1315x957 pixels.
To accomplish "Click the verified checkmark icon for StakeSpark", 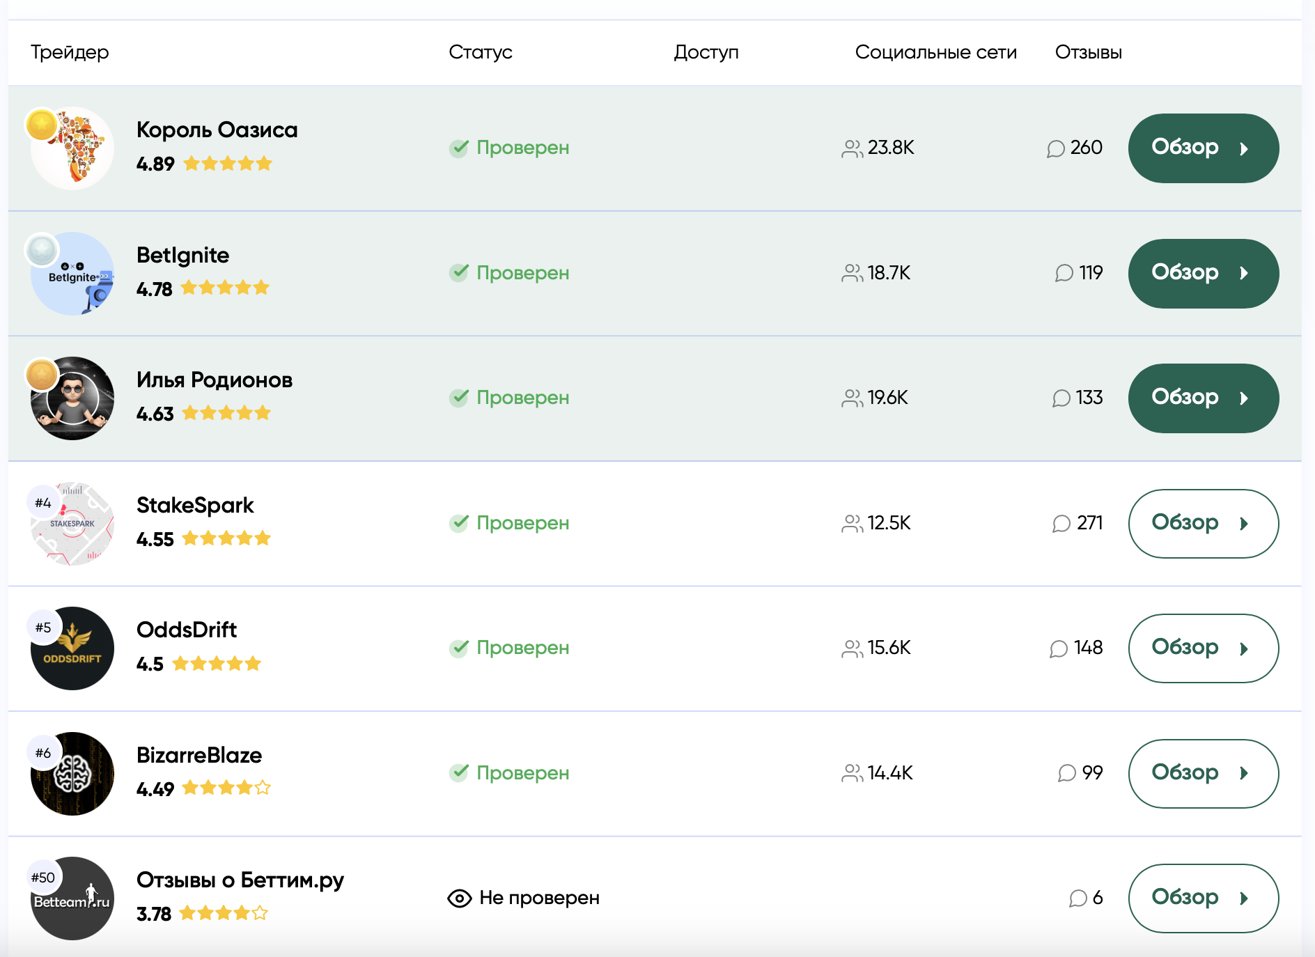I will tap(459, 522).
